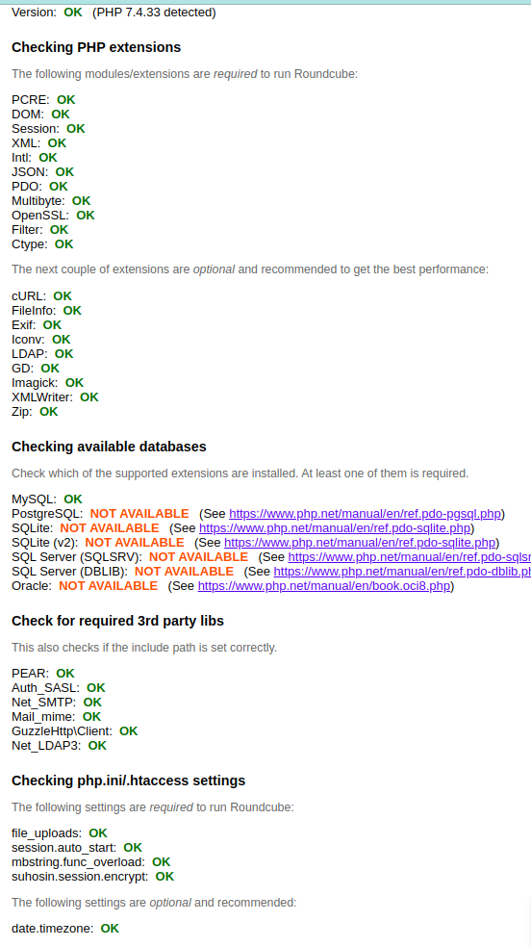This screenshot has width=531, height=947.
Task: Click the GuzzleHttp\Client library entry
Action: [62, 731]
